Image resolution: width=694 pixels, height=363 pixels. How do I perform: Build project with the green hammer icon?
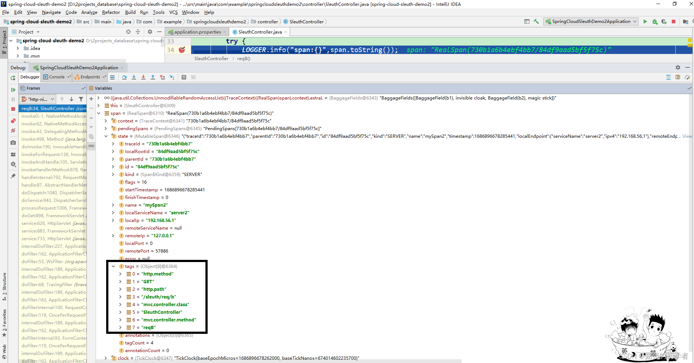click(536, 22)
